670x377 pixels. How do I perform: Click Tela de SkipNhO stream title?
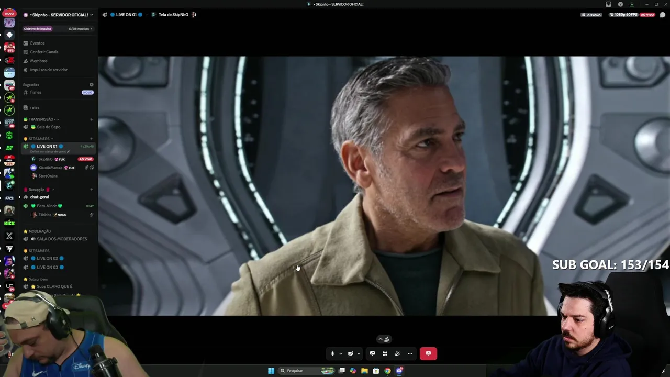pyautogui.click(x=173, y=15)
